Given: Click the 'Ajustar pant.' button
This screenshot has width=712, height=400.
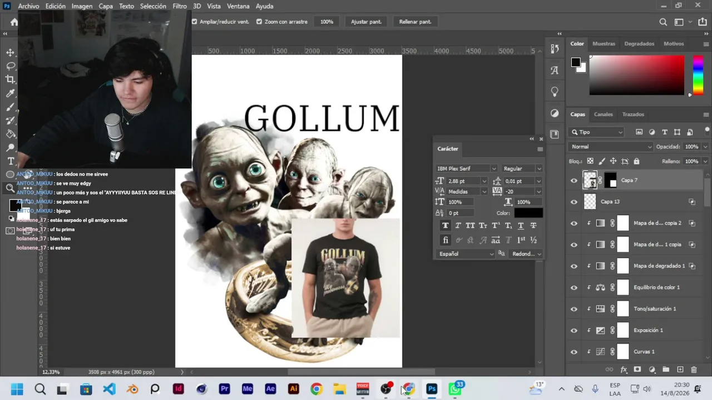Looking at the screenshot, I should pos(366,22).
